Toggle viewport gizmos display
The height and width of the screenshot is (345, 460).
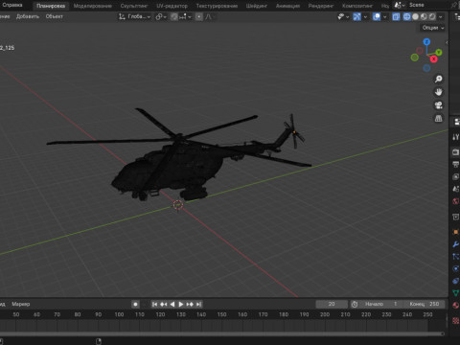pos(356,16)
